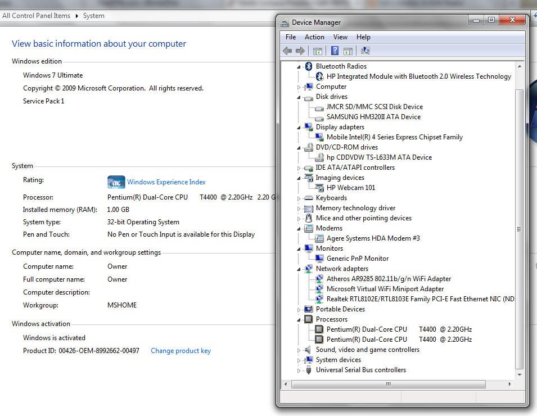Collapse the Network adapters category

click(299, 269)
